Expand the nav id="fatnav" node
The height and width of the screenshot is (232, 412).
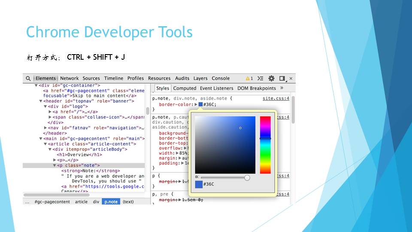[45, 128]
